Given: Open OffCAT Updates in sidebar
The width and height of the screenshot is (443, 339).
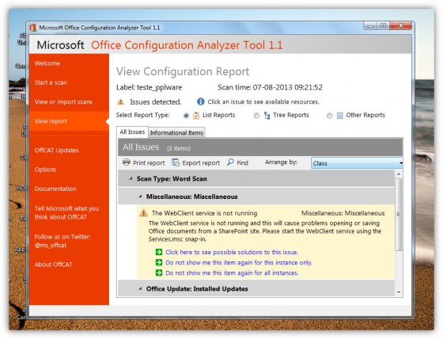Looking at the screenshot, I should [x=56, y=150].
